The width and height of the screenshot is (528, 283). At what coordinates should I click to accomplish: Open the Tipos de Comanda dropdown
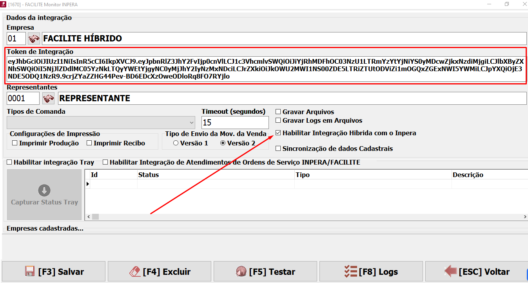[x=101, y=122]
